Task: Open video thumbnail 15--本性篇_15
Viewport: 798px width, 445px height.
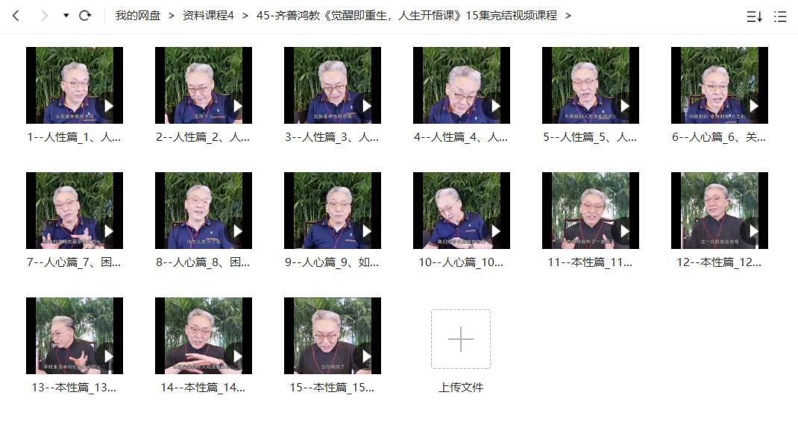Action: (x=333, y=335)
